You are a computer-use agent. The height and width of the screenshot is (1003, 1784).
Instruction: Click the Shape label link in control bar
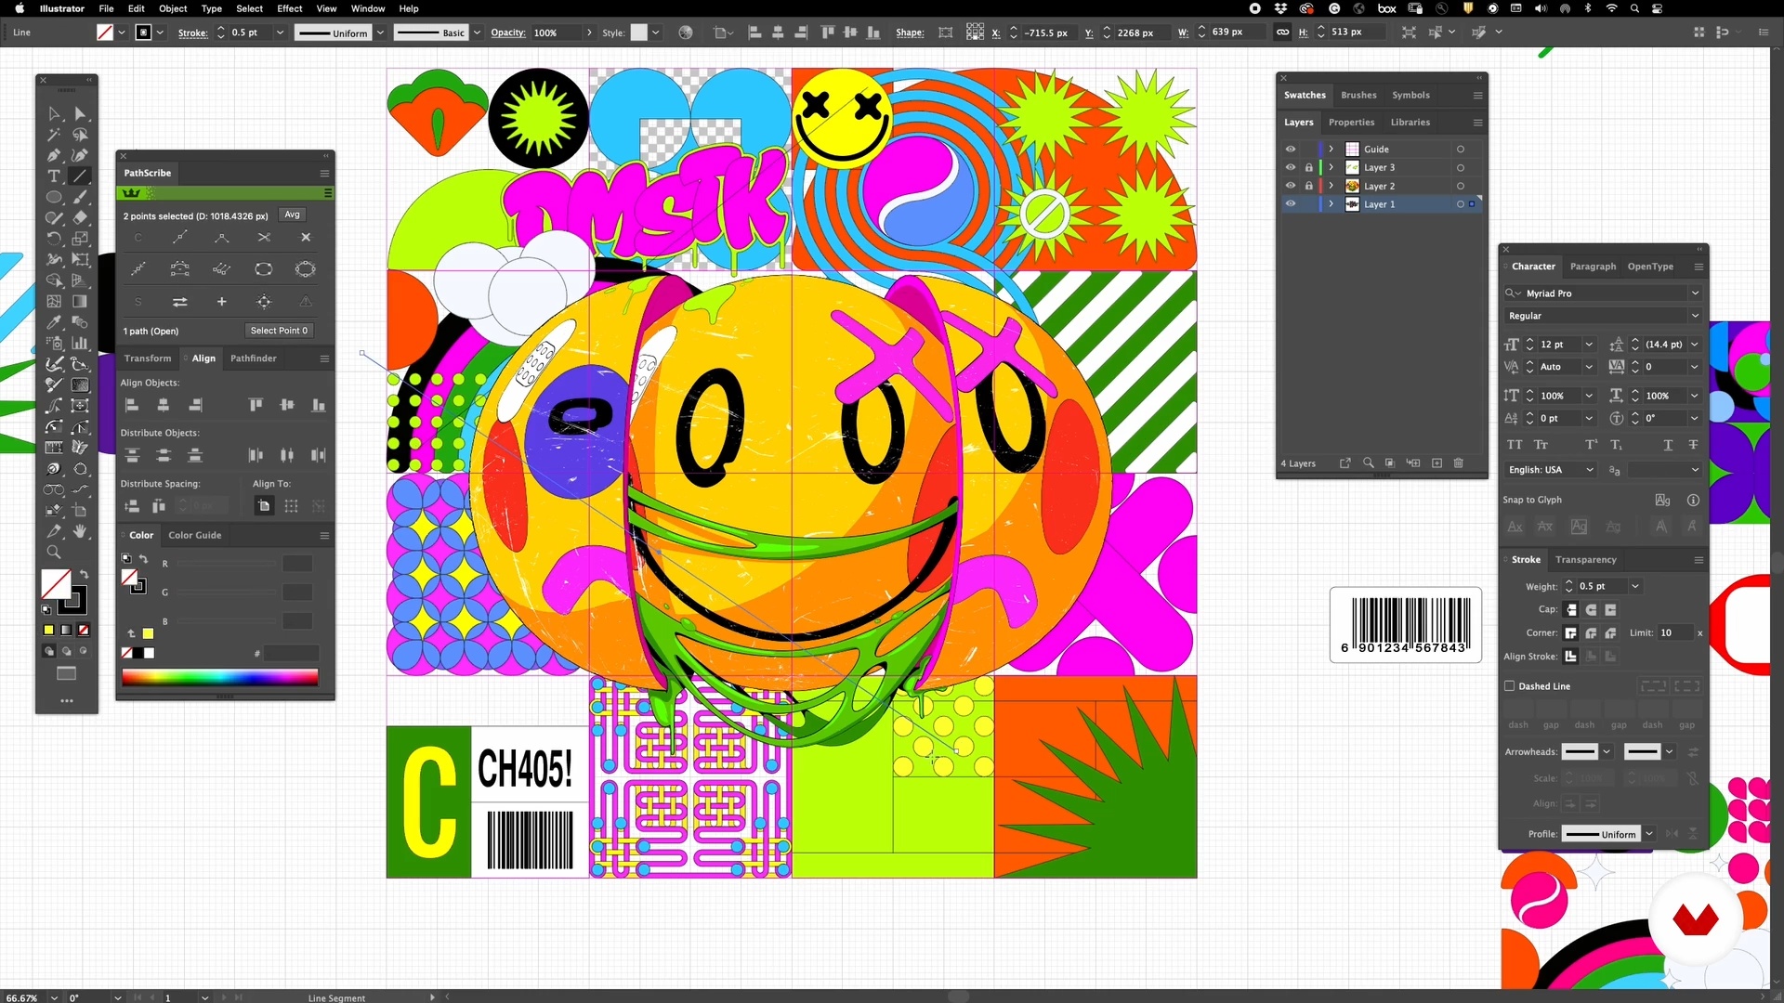[910, 33]
